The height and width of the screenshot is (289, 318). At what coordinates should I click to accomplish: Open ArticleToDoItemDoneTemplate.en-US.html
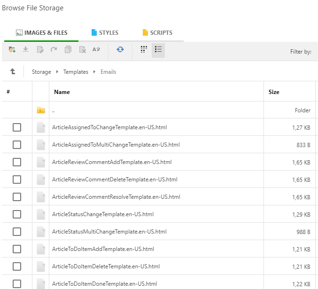click(104, 284)
